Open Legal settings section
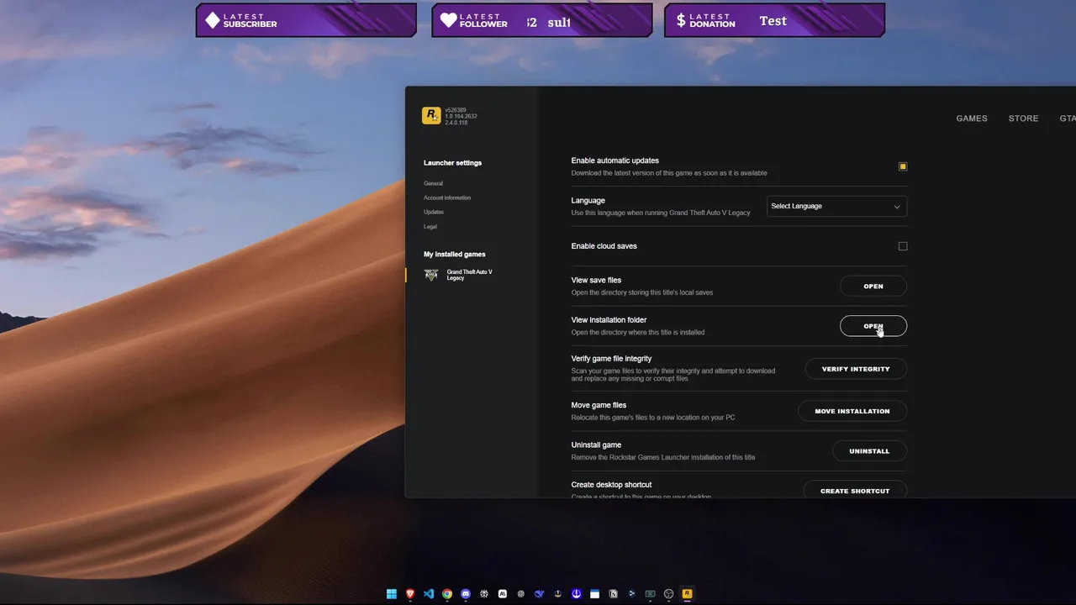Viewport: 1076px width, 605px height. coord(430,226)
